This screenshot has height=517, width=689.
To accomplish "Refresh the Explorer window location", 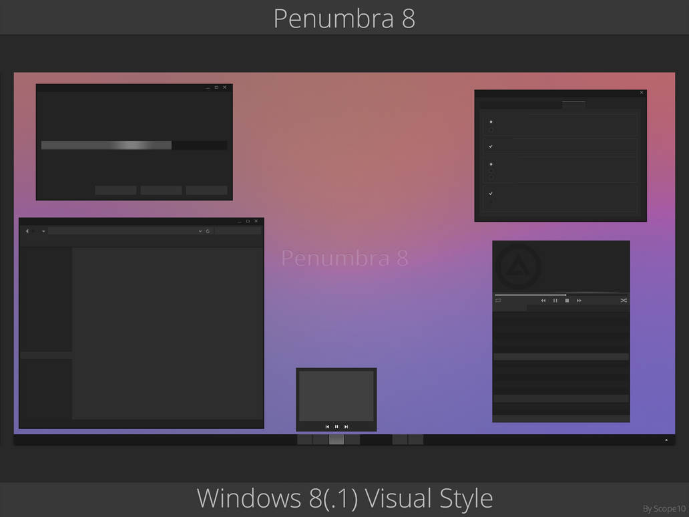I will pos(208,231).
